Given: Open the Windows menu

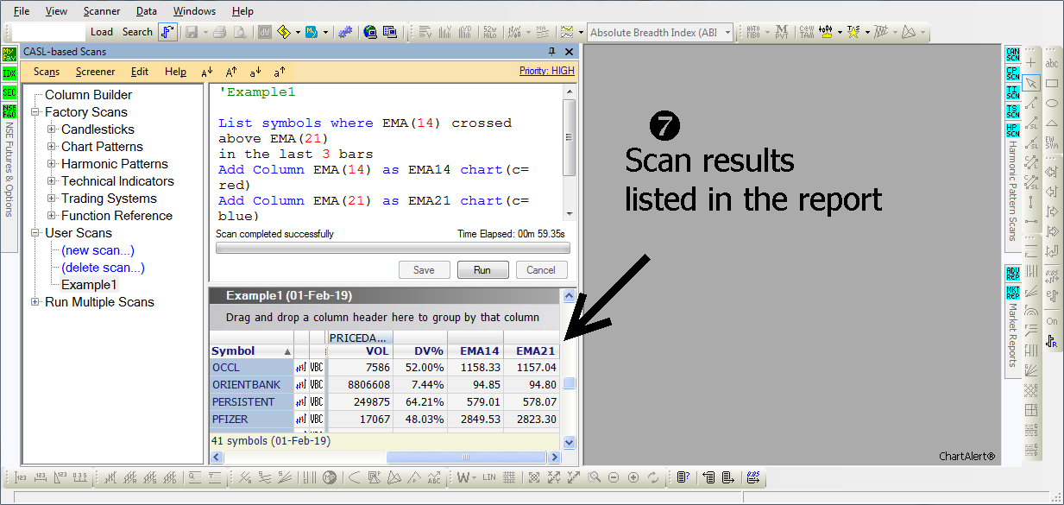Looking at the screenshot, I should click(x=194, y=11).
